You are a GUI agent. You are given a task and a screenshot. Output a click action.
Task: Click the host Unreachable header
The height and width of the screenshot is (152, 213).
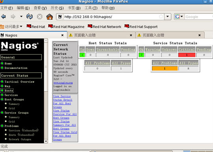pyautogui.click(x=108, y=49)
